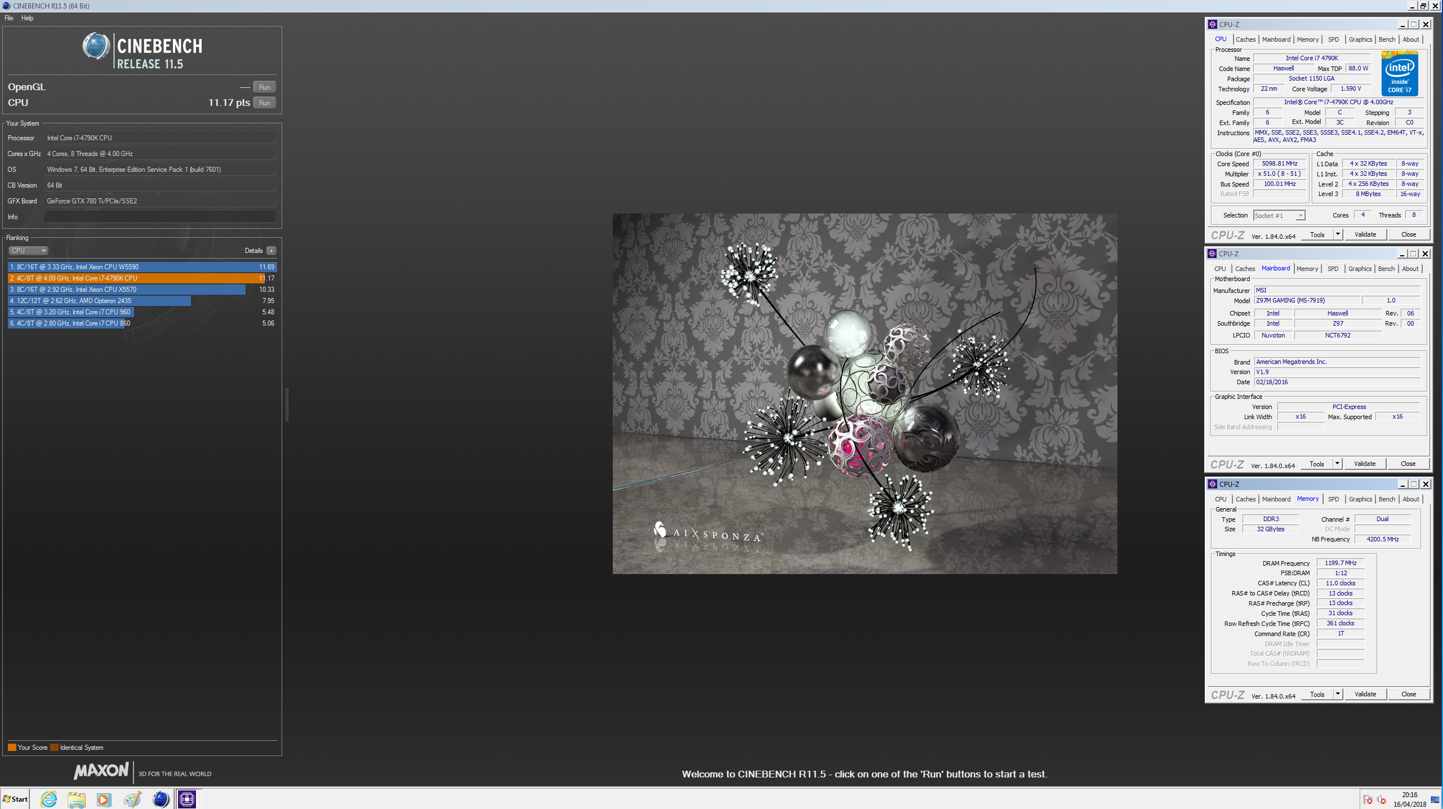Open Caches tab in top CPU-Z window
This screenshot has width=1443, height=809.
1245,39
